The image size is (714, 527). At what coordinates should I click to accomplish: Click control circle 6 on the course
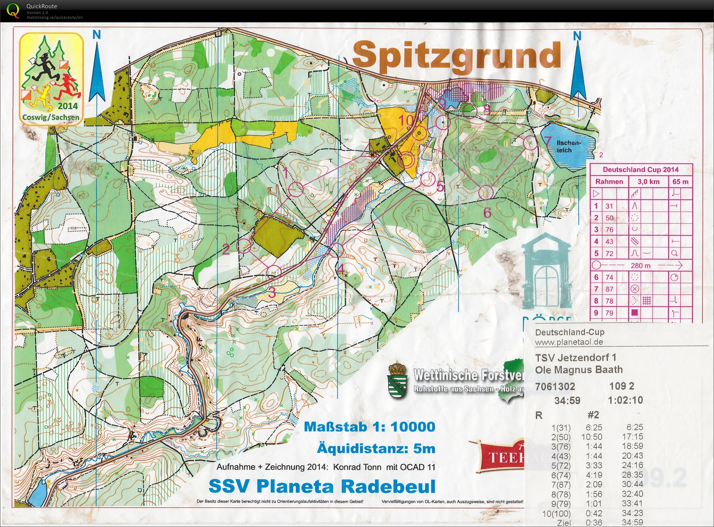(x=485, y=192)
